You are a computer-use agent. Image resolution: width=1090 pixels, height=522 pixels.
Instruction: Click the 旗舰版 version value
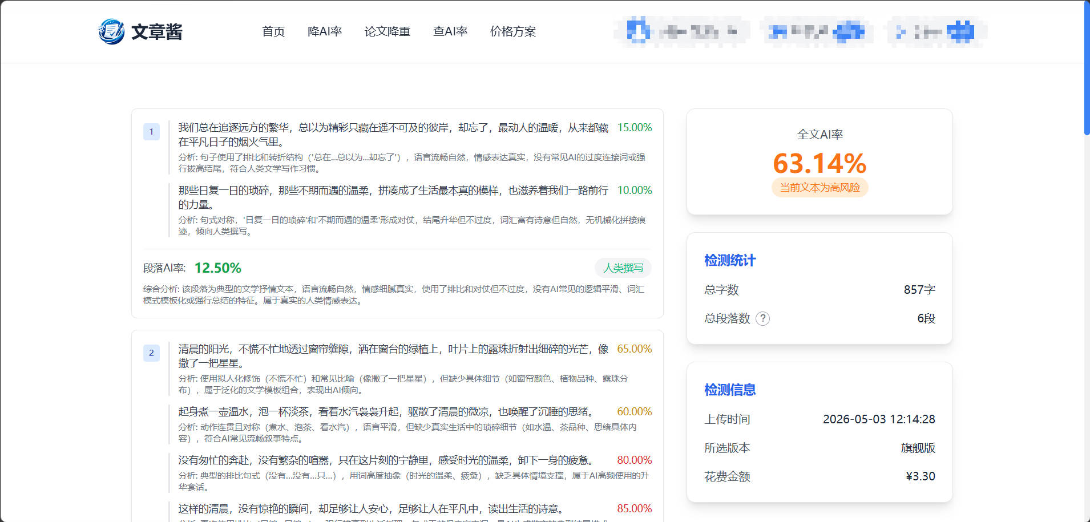pyautogui.click(x=918, y=448)
